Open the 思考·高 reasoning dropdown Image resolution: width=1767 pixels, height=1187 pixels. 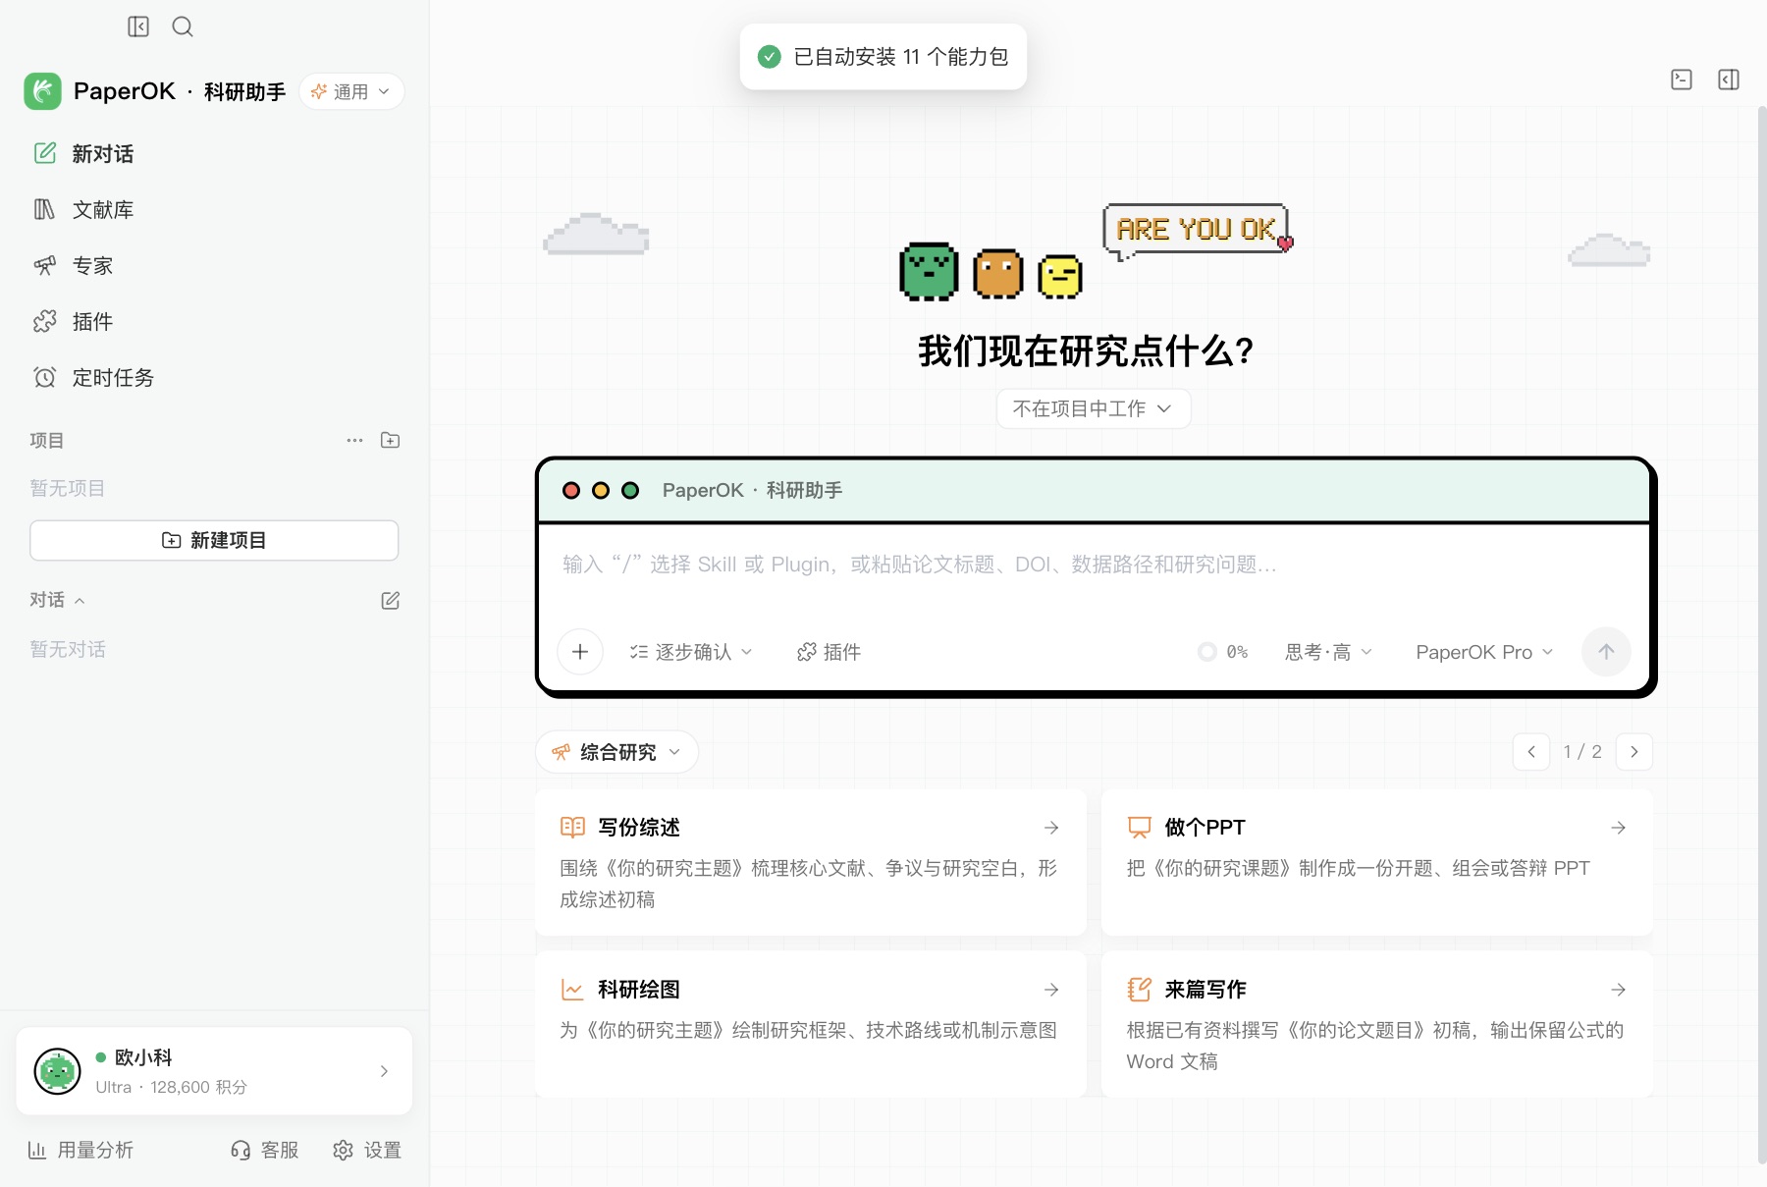[1329, 652]
